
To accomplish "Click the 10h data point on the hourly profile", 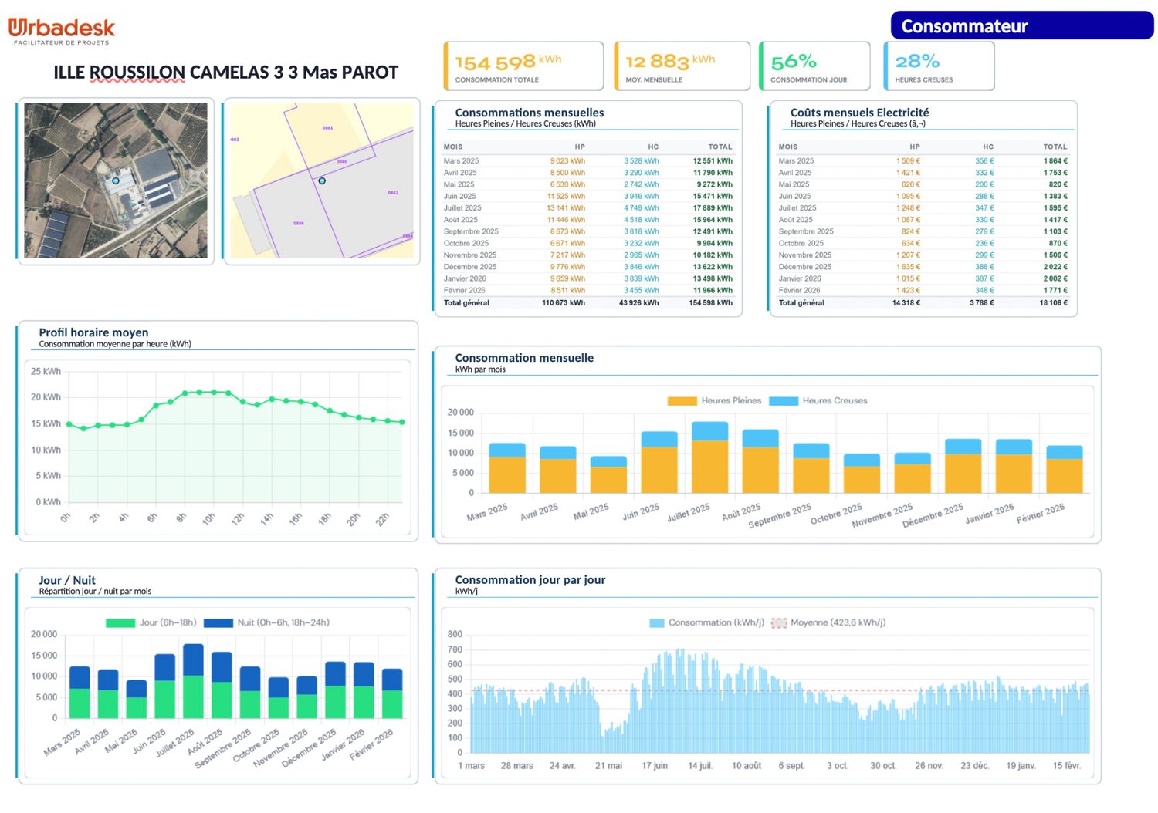I will [x=214, y=393].
